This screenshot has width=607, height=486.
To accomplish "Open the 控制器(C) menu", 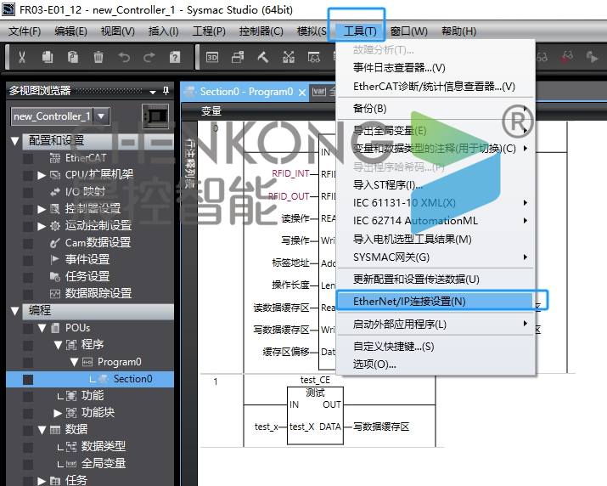I will click(261, 31).
